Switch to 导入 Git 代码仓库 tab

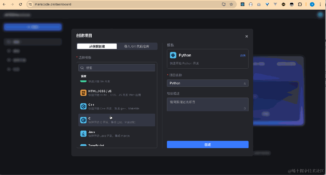[137, 46]
